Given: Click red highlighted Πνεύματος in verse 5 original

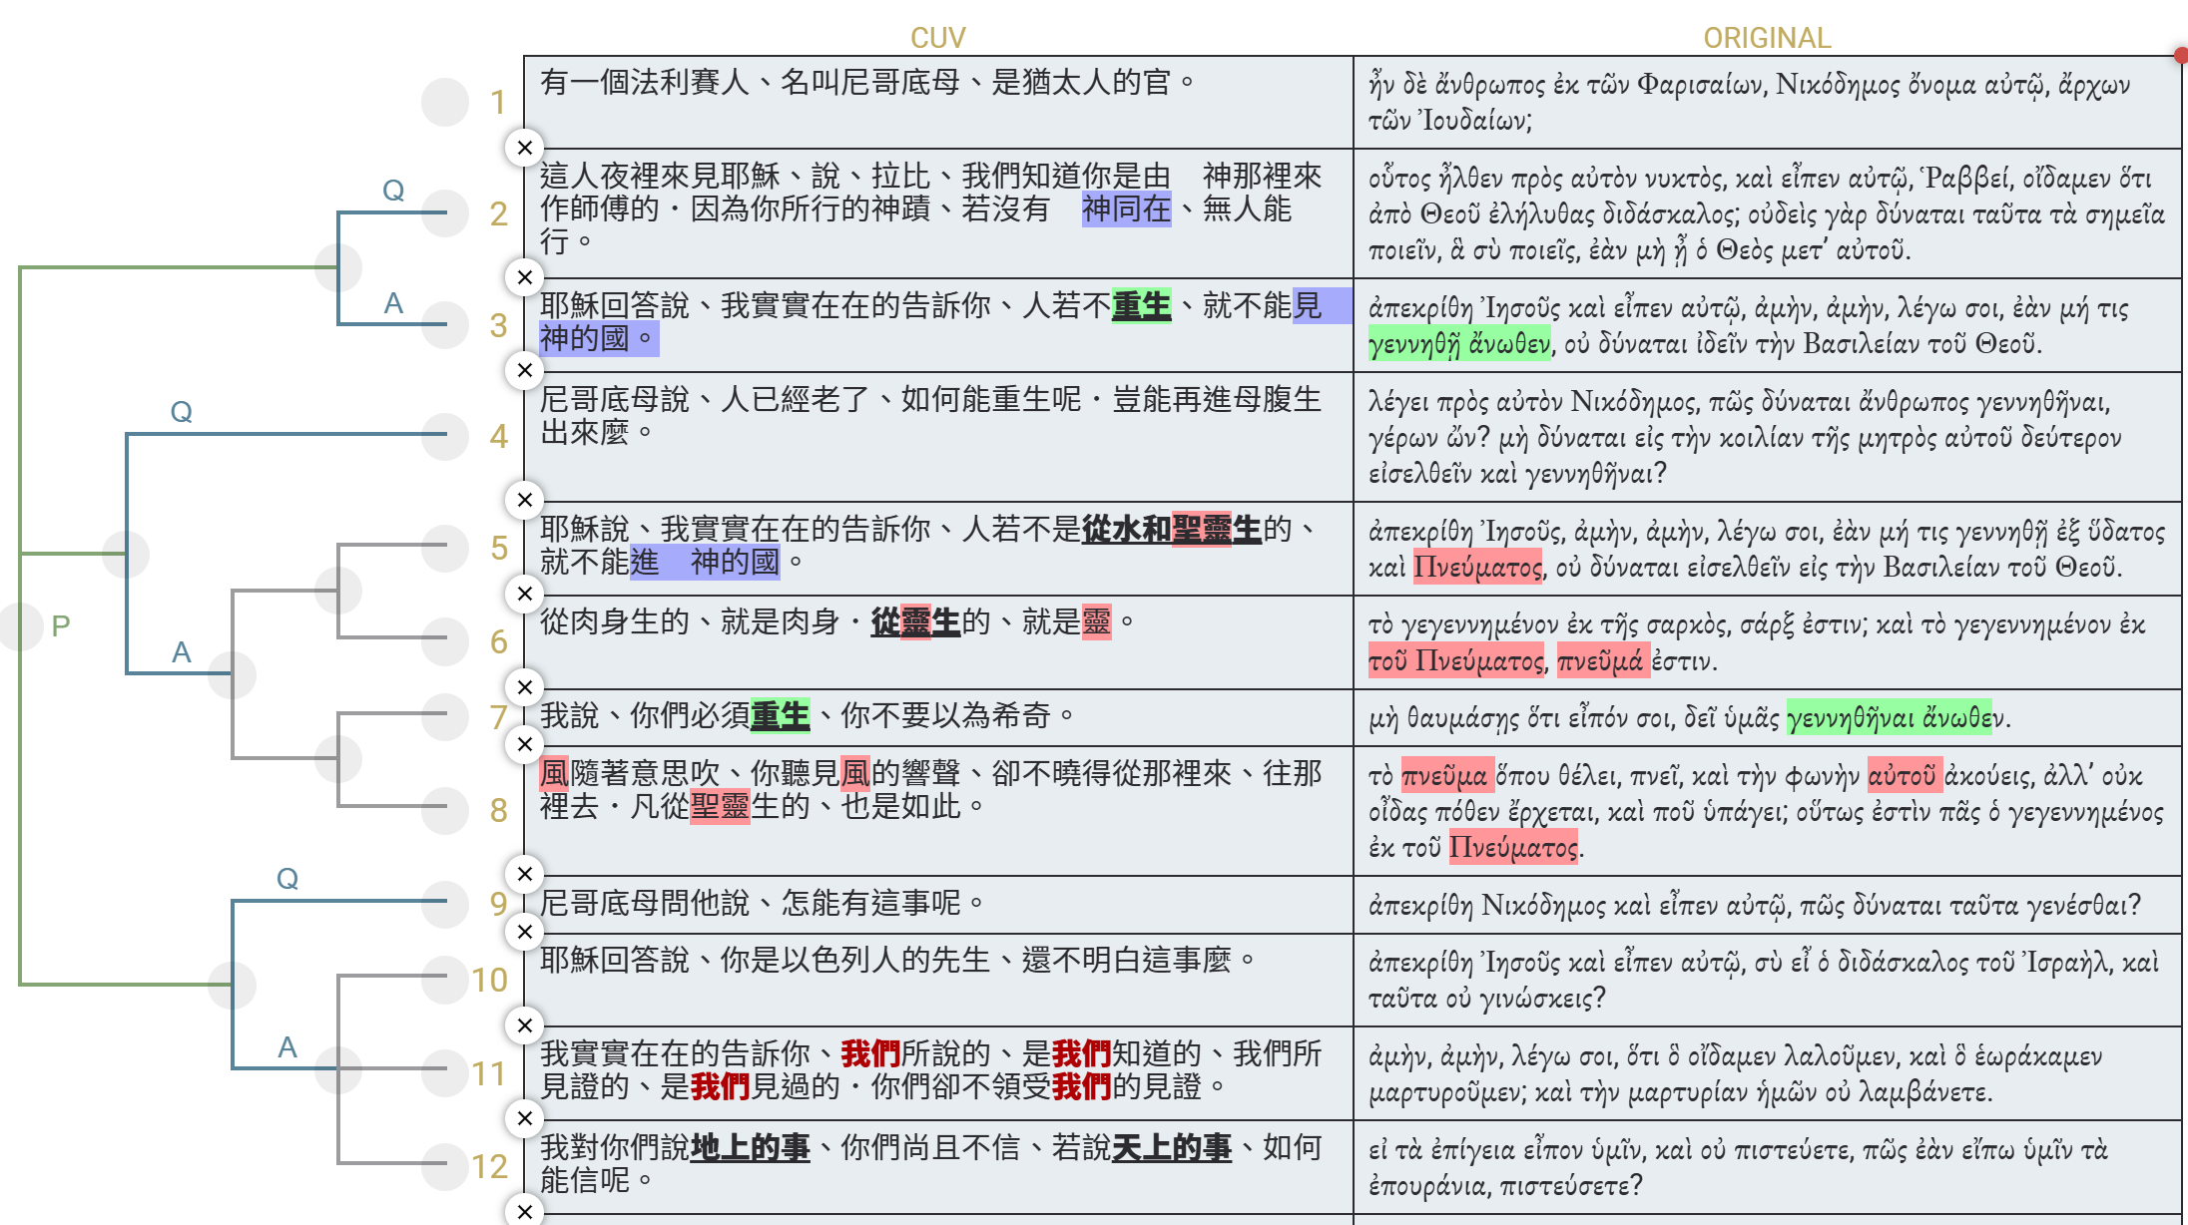Looking at the screenshot, I should [x=1477, y=567].
